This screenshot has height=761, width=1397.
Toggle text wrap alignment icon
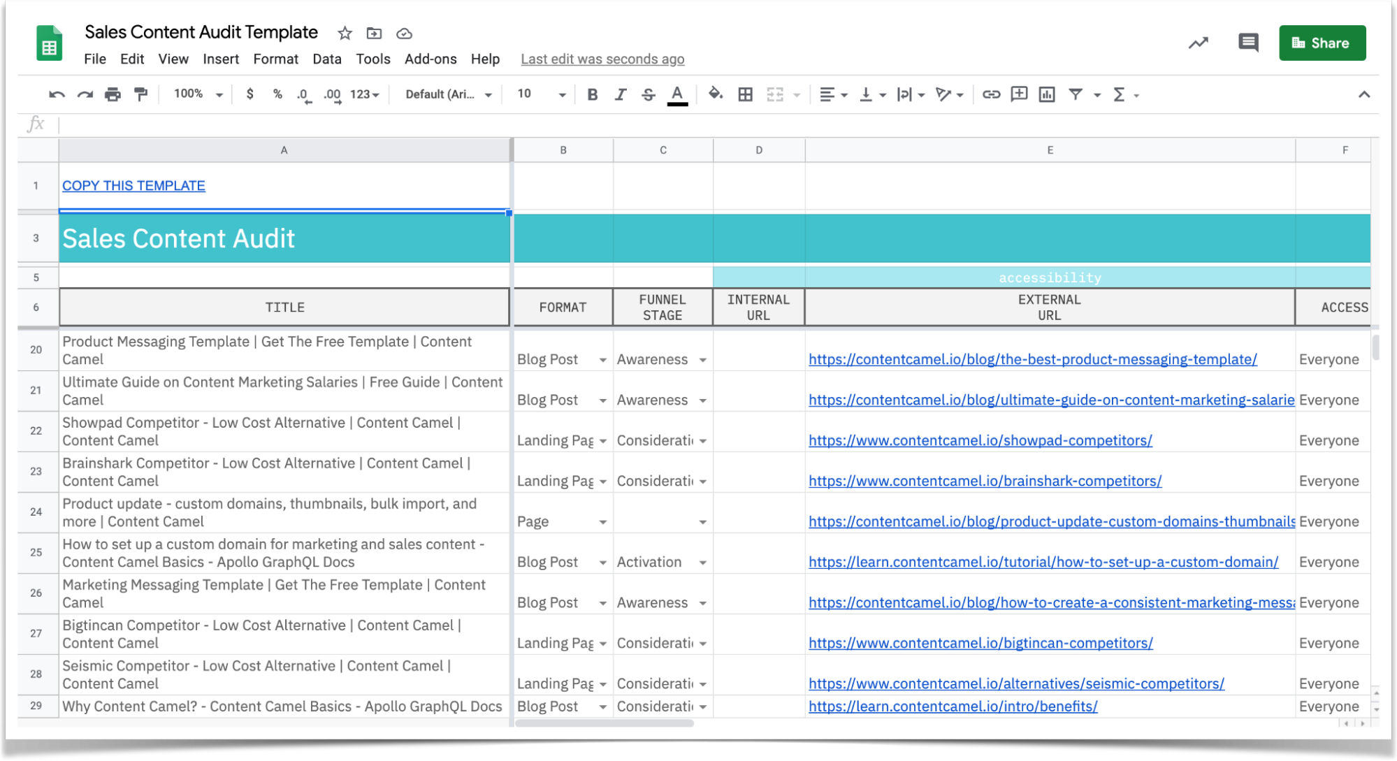point(906,94)
